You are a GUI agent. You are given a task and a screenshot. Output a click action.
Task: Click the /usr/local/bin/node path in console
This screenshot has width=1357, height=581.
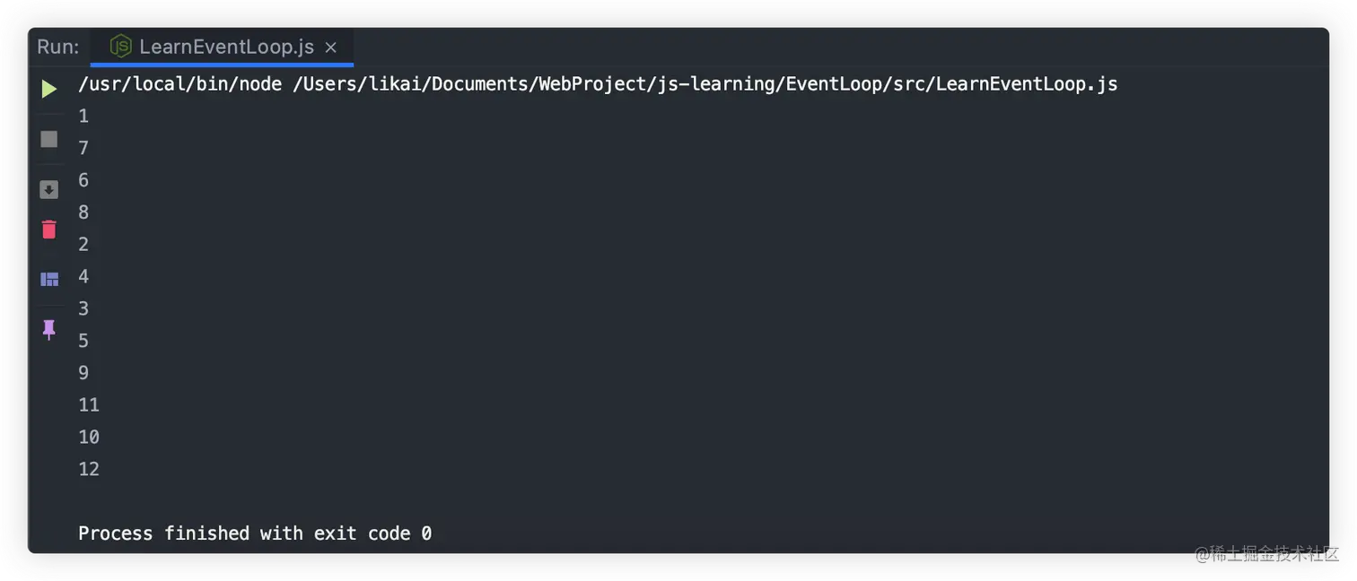pyautogui.click(x=180, y=84)
